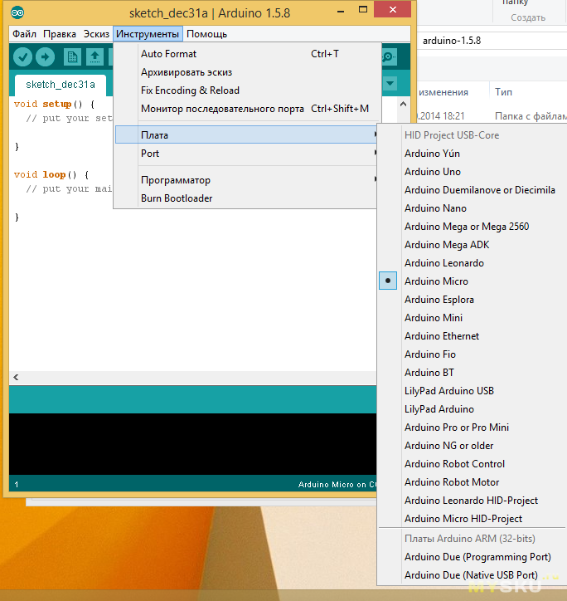Click Arduino Micro status bar text
This screenshot has width=567, height=601.
337,485
